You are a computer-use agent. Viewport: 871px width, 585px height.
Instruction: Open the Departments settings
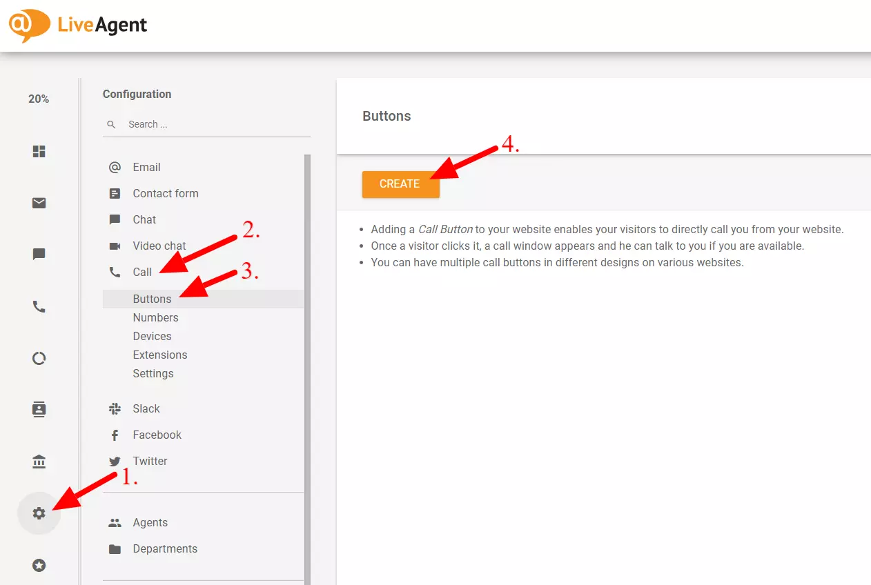click(164, 548)
